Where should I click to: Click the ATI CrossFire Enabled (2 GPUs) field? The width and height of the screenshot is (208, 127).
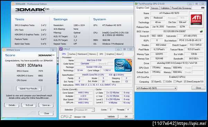coord(177,77)
